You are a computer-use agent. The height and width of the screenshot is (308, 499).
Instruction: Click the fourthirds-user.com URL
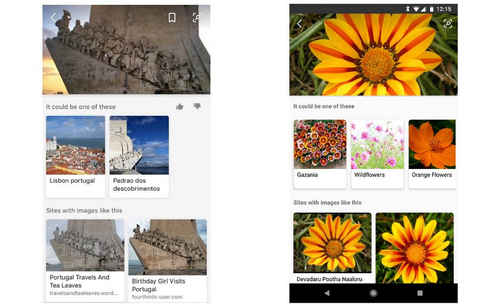pyautogui.click(x=157, y=297)
